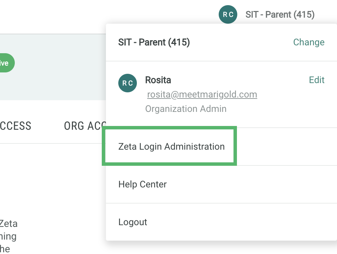
Task: Click Edit next to Rosita's profile
Action: [316, 80]
